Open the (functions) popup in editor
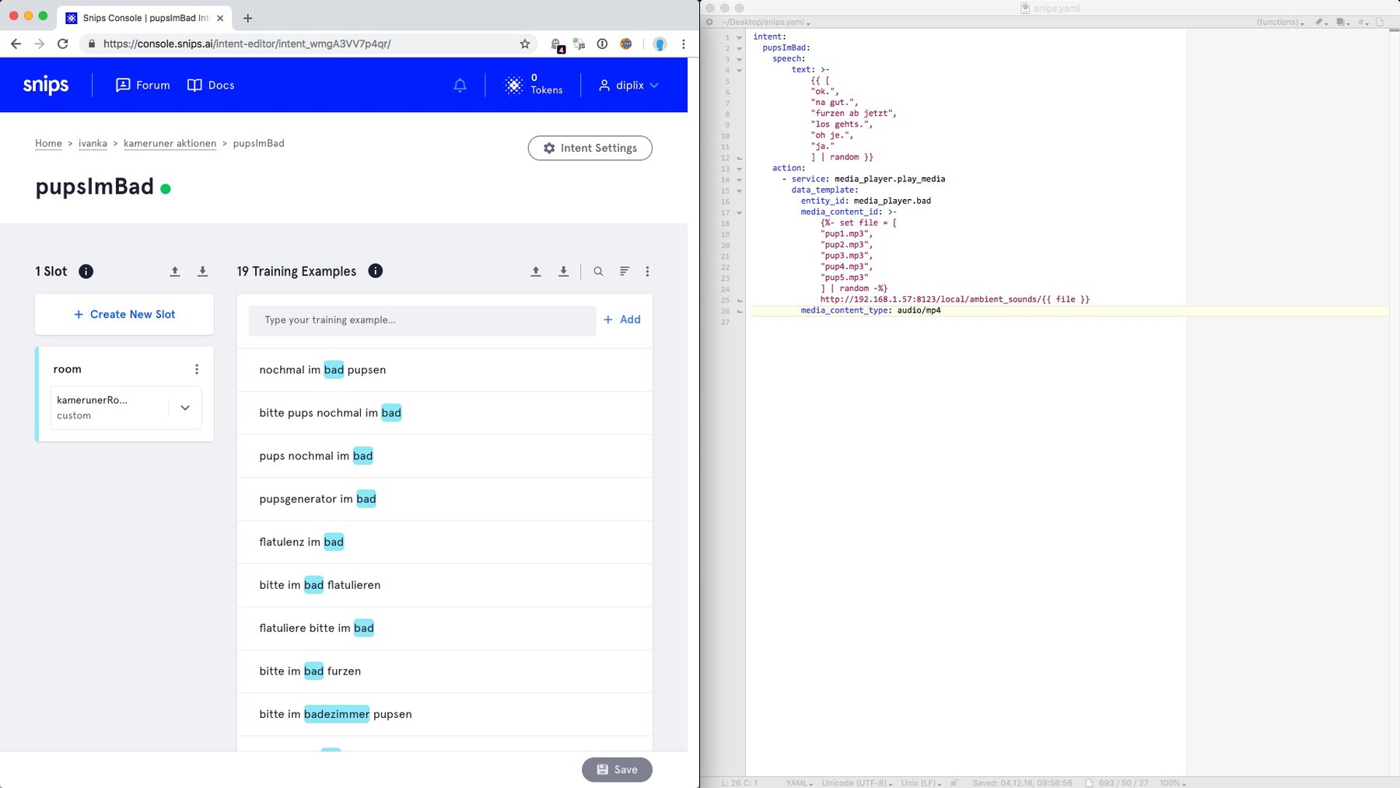The image size is (1400, 788). (1280, 22)
